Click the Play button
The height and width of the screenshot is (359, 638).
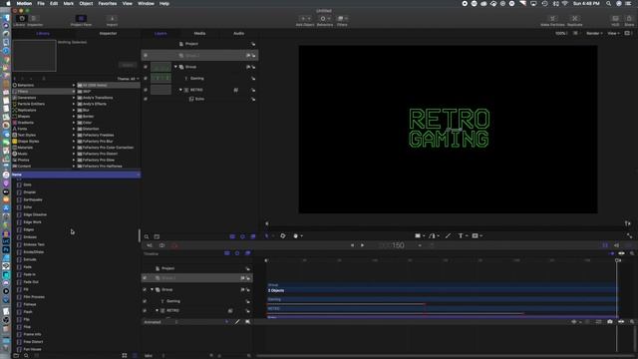point(362,245)
